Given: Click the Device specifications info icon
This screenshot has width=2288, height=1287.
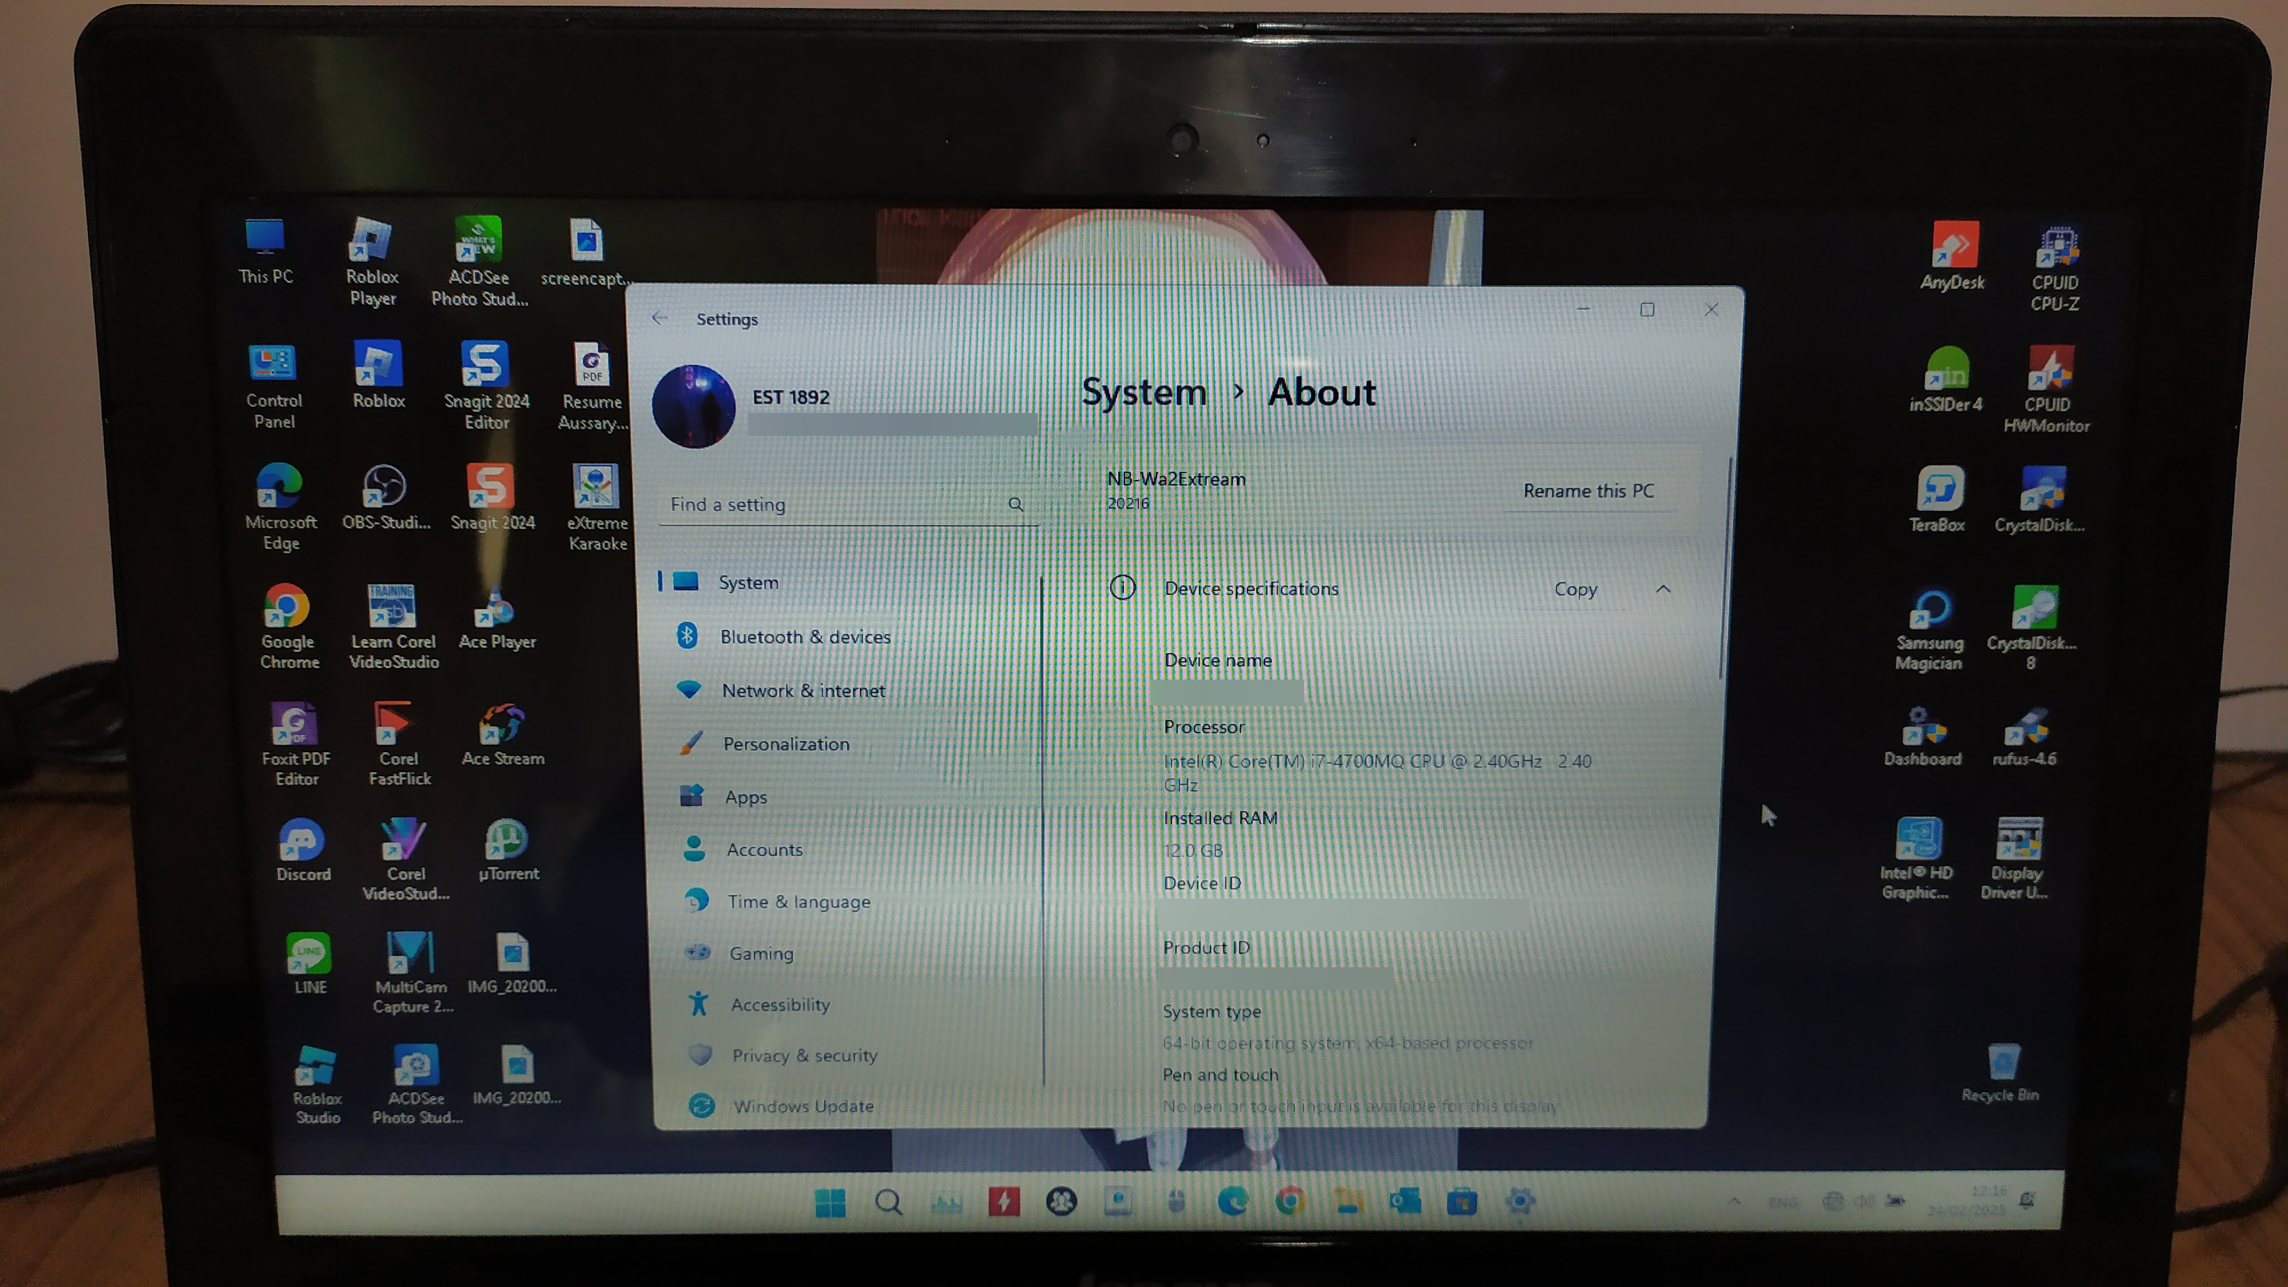Looking at the screenshot, I should (x=1122, y=587).
